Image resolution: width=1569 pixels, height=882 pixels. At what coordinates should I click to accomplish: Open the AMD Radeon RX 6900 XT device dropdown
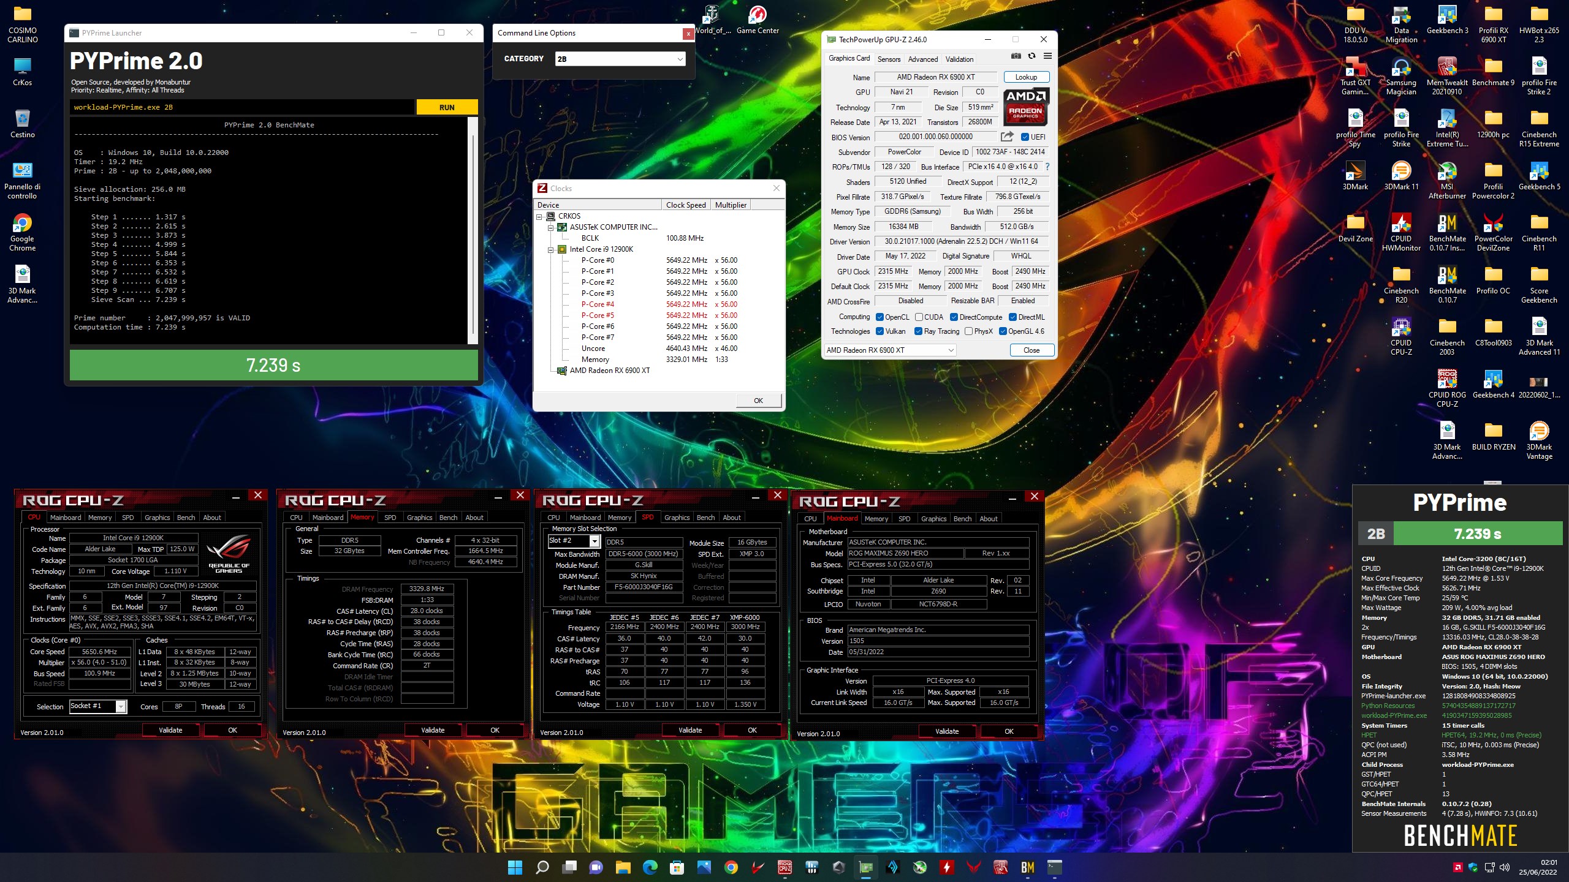[890, 350]
